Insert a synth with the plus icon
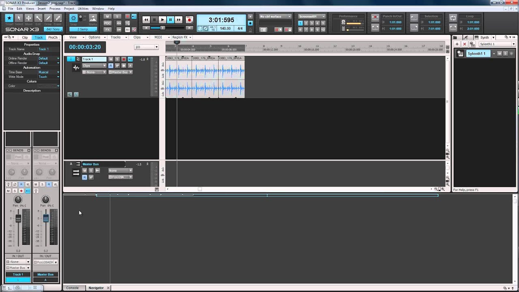Viewport: 519px width, 292px height. (457, 44)
